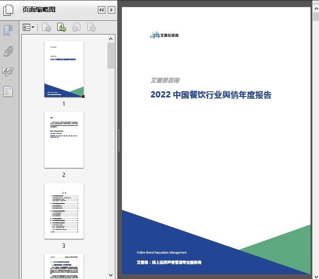The image size is (319, 279).
Task: Open the Bookmarks panel
Action: tap(8, 31)
